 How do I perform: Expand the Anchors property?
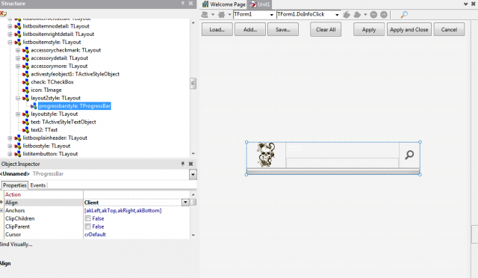pos(1,211)
